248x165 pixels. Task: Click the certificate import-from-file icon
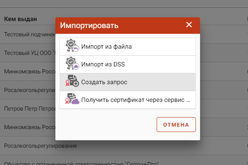pyautogui.click(x=72, y=46)
